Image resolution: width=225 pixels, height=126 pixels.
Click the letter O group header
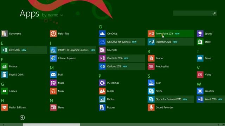pos(101,27)
